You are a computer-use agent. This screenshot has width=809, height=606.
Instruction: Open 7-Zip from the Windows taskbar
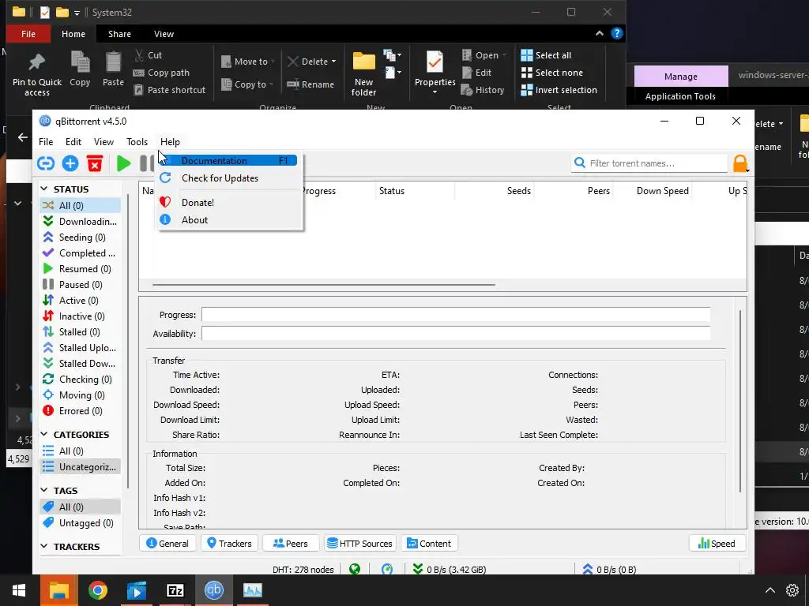175,590
